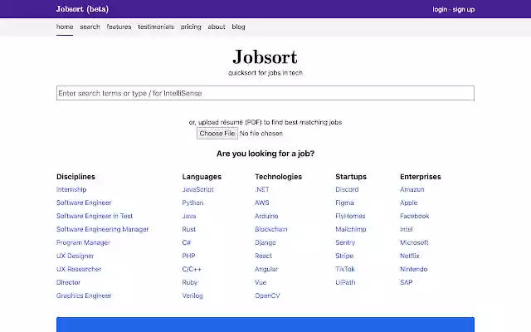Select the Stripe startup link
531x332 pixels.
pos(344,256)
